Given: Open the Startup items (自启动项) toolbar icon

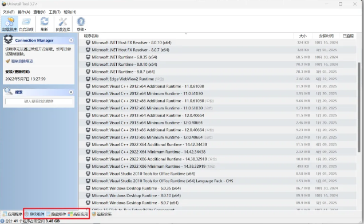Looking at the screenshot, I should click(x=26, y=24).
